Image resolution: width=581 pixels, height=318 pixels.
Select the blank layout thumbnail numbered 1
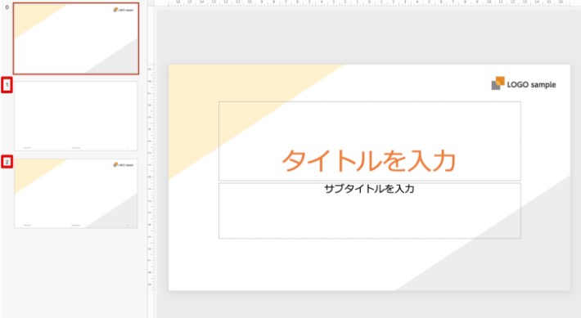pyautogui.click(x=76, y=116)
